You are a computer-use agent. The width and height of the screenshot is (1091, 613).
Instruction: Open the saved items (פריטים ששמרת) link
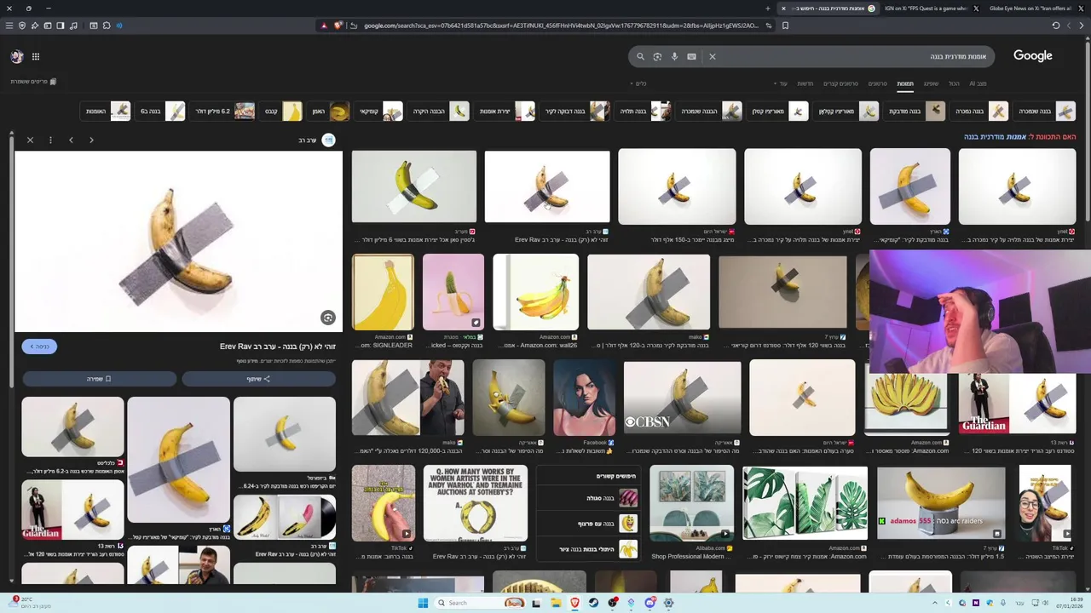click(x=33, y=82)
